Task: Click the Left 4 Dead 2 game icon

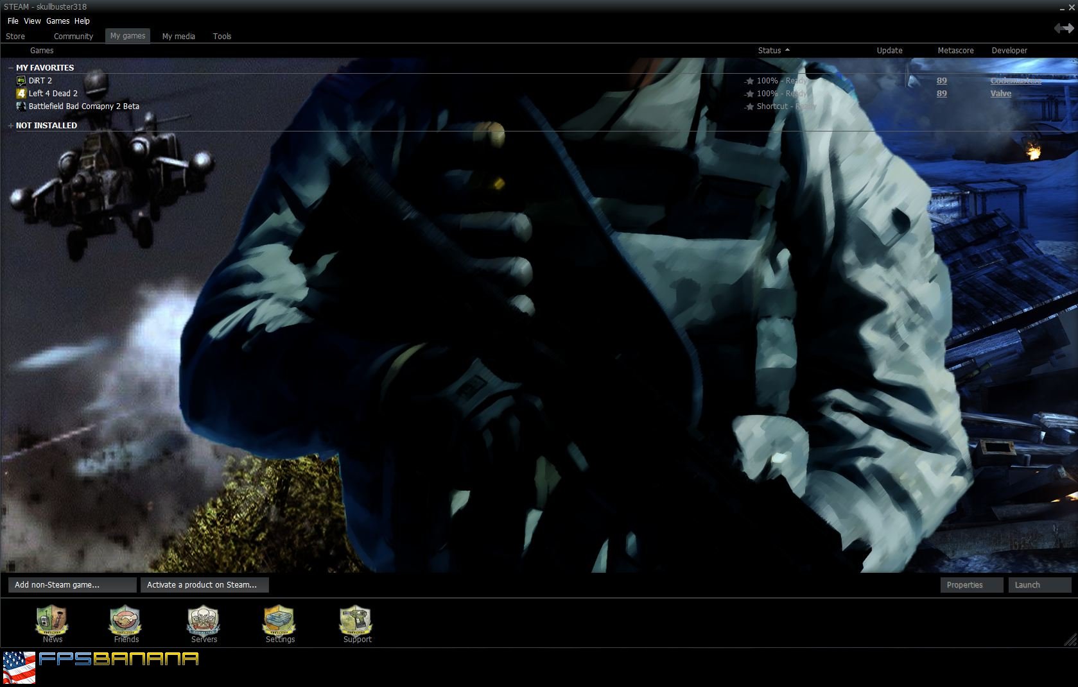Action: click(21, 94)
